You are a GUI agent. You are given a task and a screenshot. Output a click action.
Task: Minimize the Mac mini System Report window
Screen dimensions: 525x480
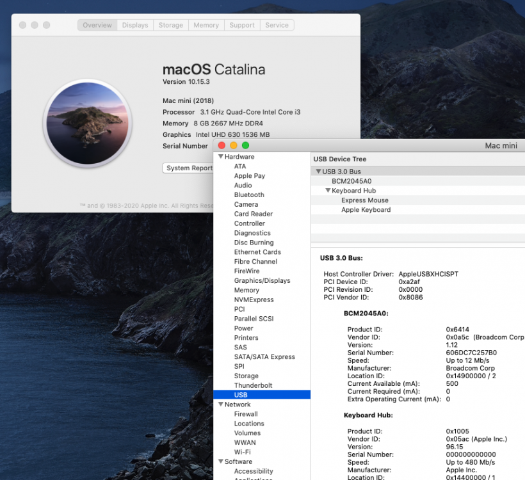pos(234,145)
